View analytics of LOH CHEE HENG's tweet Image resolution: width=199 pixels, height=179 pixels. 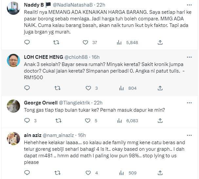[x=122, y=88]
